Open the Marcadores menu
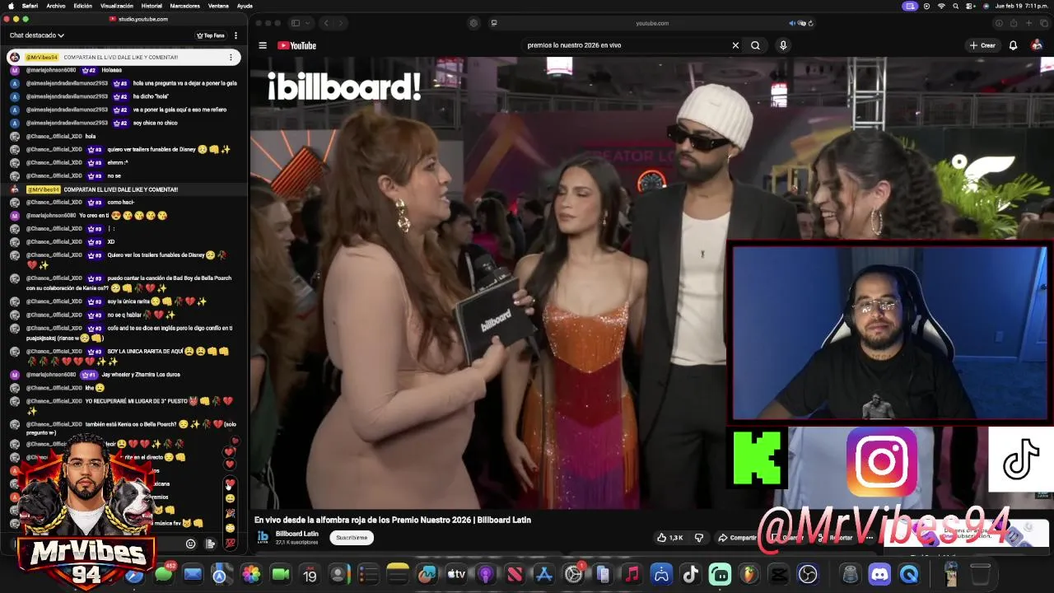Viewport: 1054px width, 593px height. [x=184, y=6]
